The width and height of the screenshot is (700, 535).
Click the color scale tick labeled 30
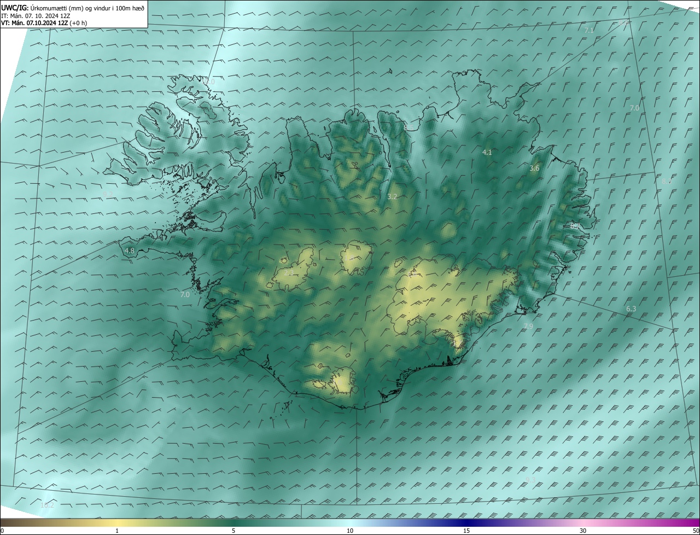point(583,531)
